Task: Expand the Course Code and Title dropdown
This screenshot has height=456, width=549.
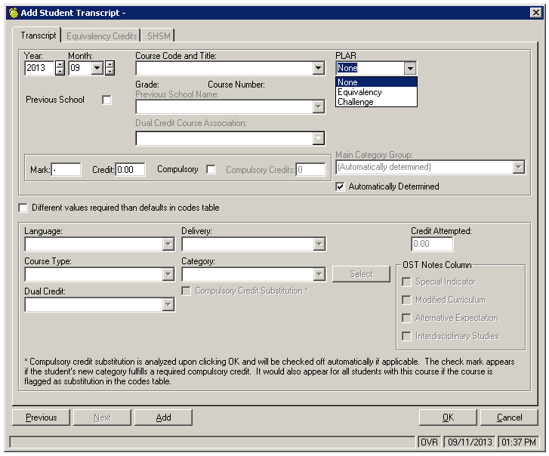Action: (x=318, y=68)
